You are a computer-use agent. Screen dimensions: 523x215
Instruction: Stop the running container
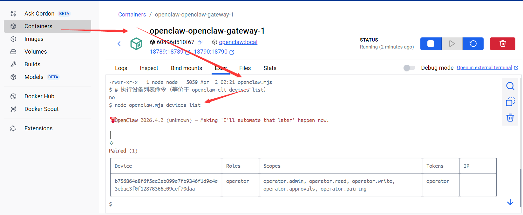[x=431, y=44]
